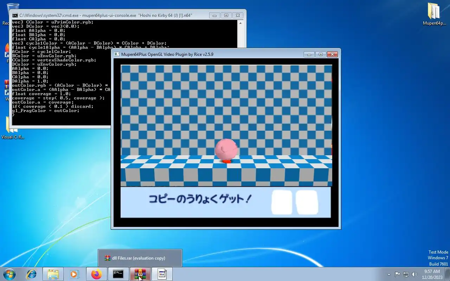Maximize the Mupen64Plus OpenGL Video window
Image resolution: width=450 pixels, height=281 pixels.
[x=321, y=54]
